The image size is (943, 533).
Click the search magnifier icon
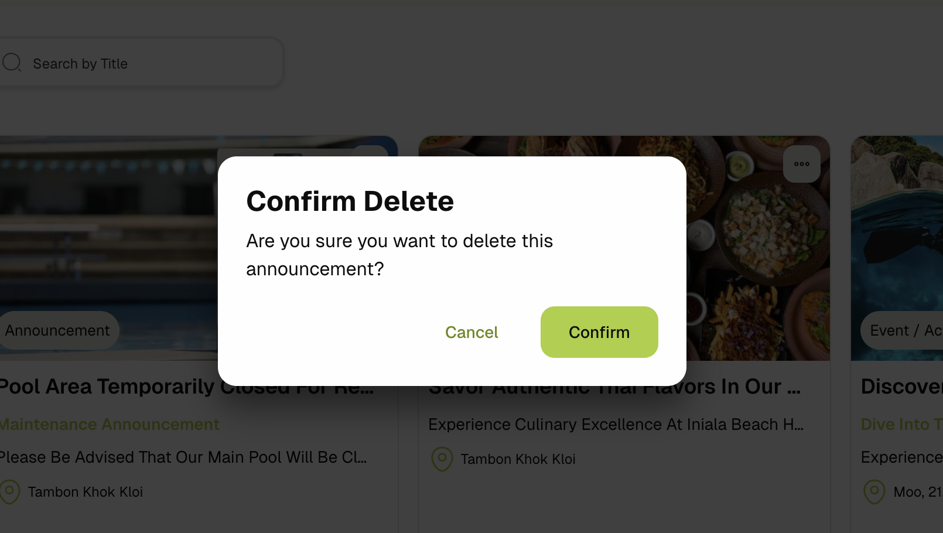coord(12,61)
